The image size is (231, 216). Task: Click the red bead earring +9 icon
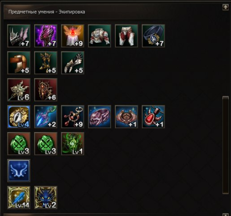click(x=73, y=117)
